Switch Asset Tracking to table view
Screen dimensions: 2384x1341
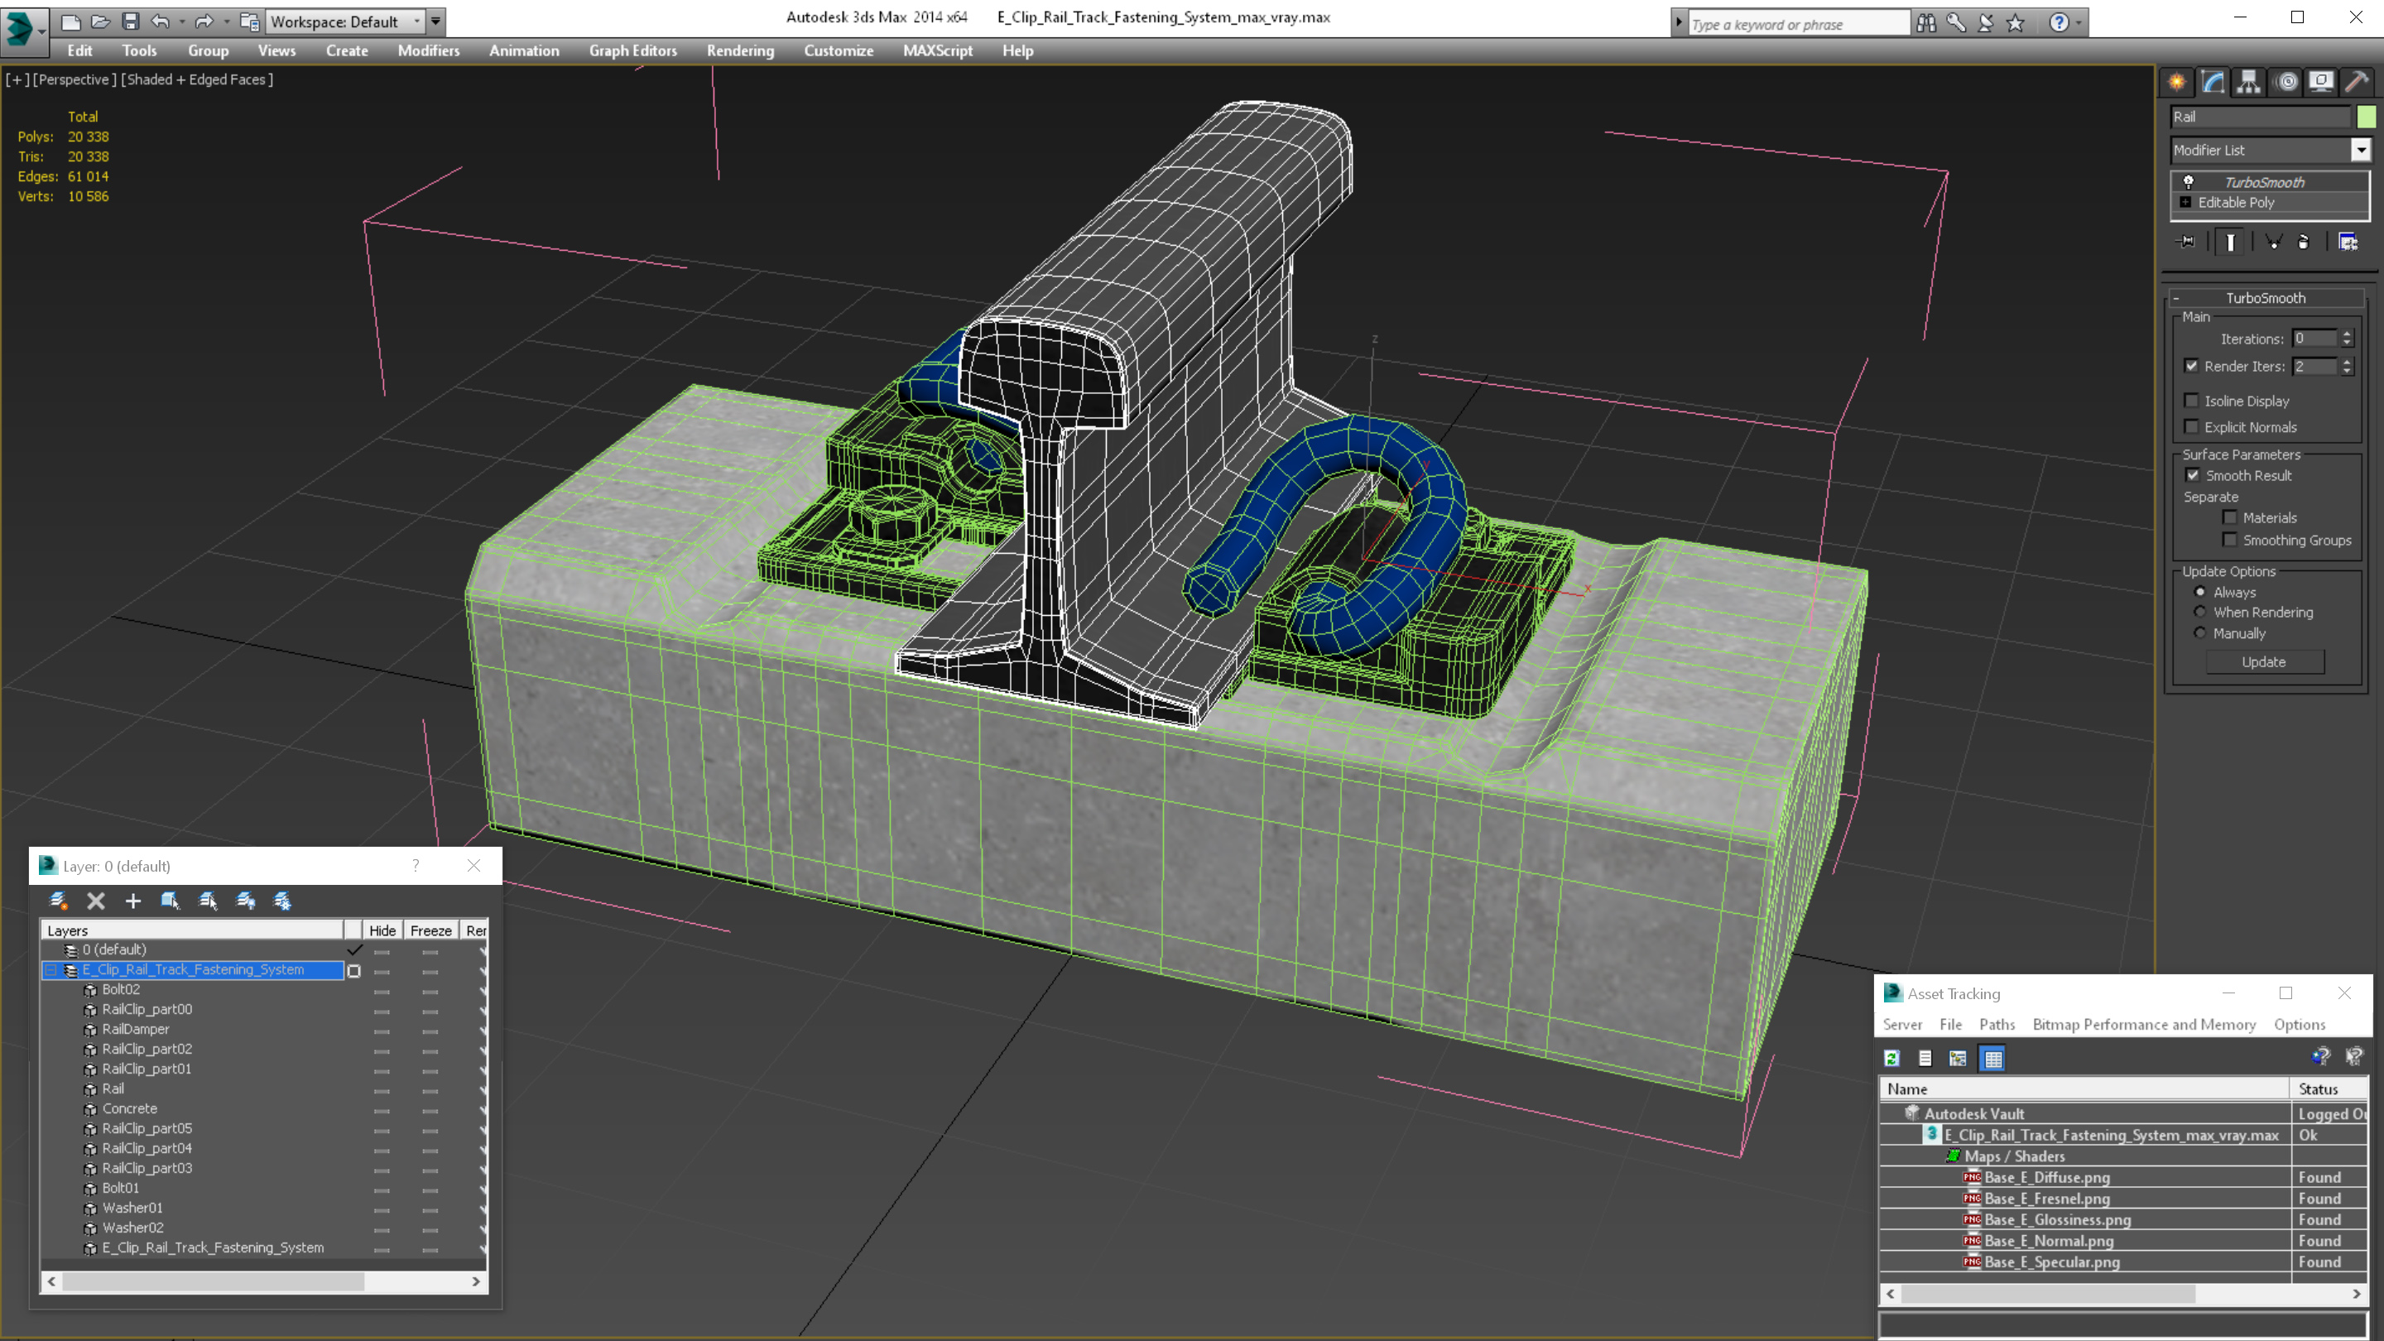[1992, 1058]
